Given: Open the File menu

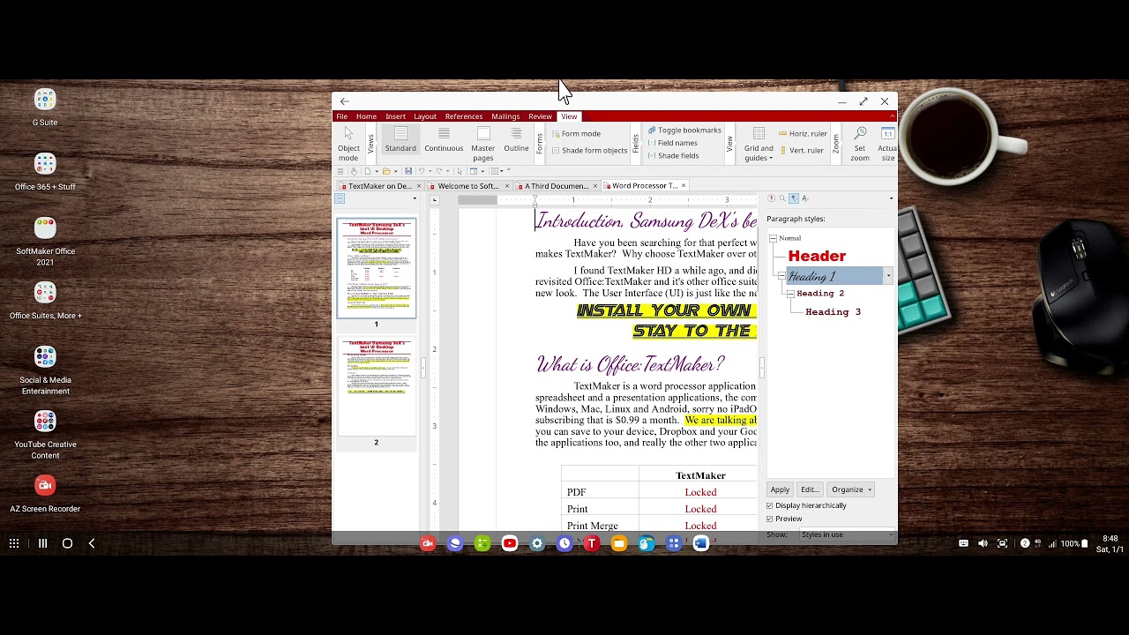Looking at the screenshot, I should (x=341, y=116).
